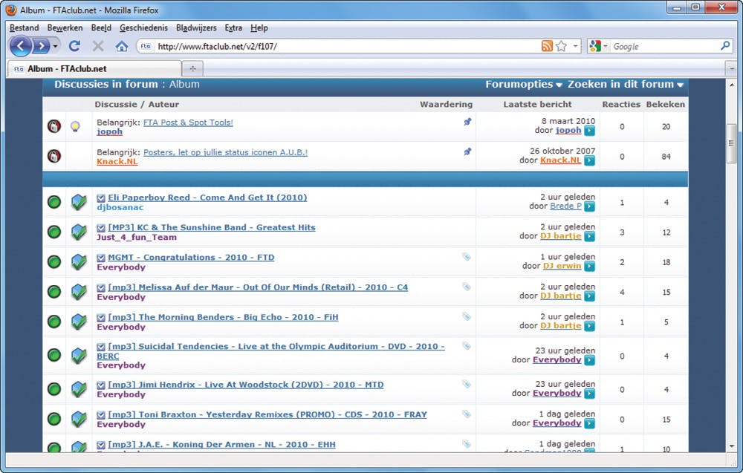Screen dimensions: 743x473
Task: Tick checkbox before Jimi Hendrix thread
Action: coord(101,385)
